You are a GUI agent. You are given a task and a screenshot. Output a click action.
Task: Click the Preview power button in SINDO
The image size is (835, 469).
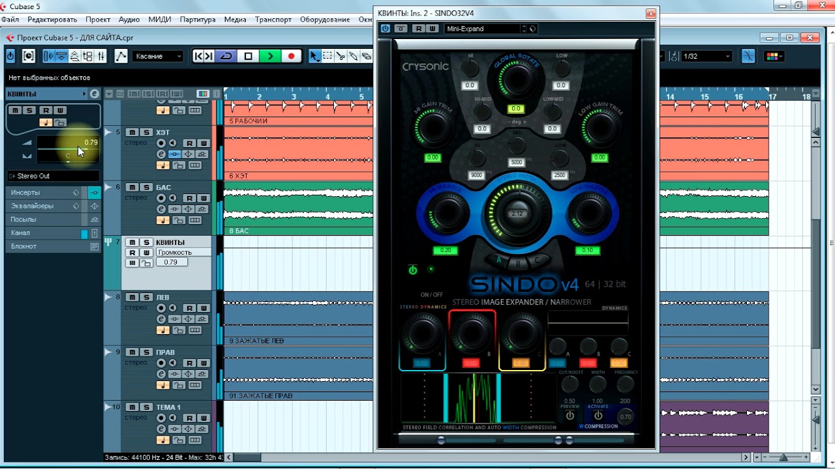(x=569, y=416)
